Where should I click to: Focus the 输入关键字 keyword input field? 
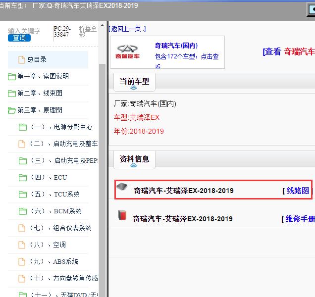pos(24,31)
